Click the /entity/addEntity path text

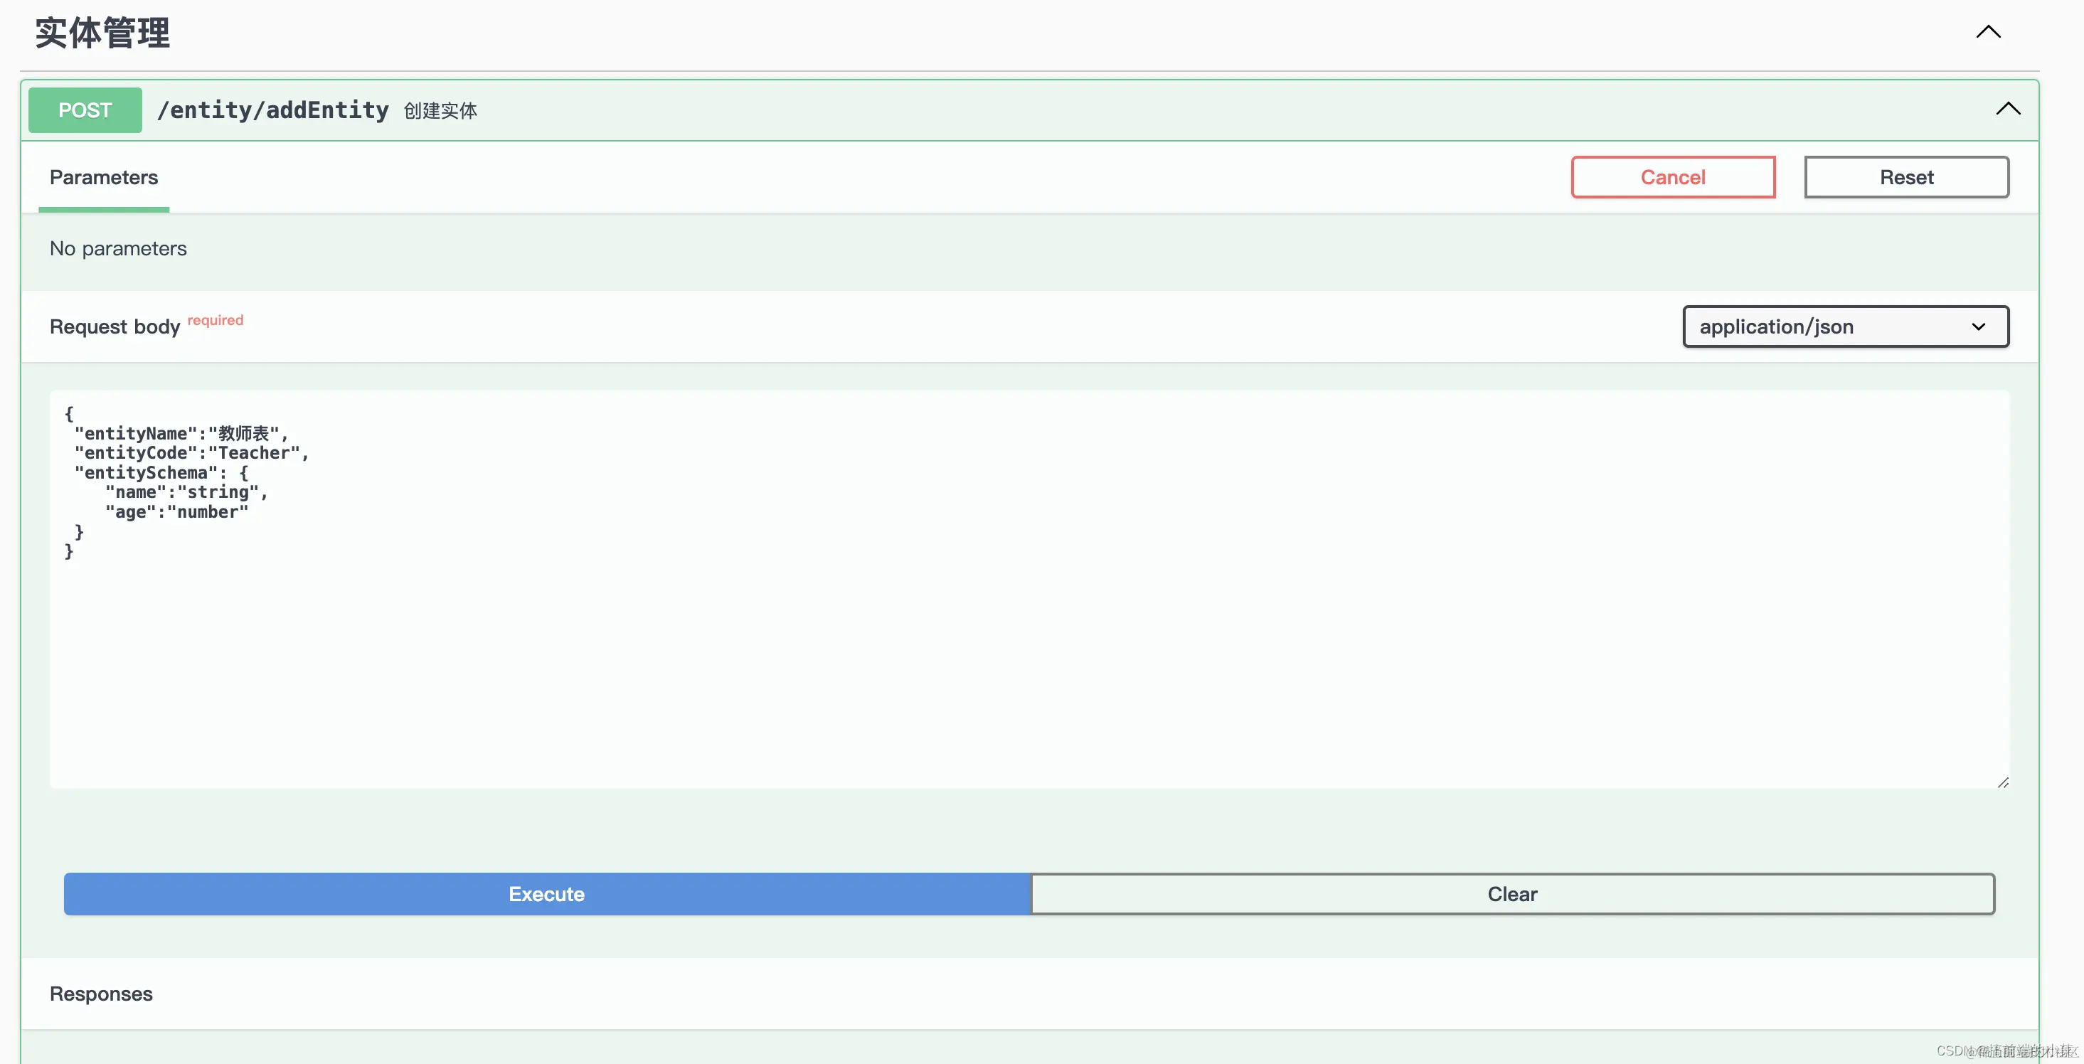click(x=272, y=110)
